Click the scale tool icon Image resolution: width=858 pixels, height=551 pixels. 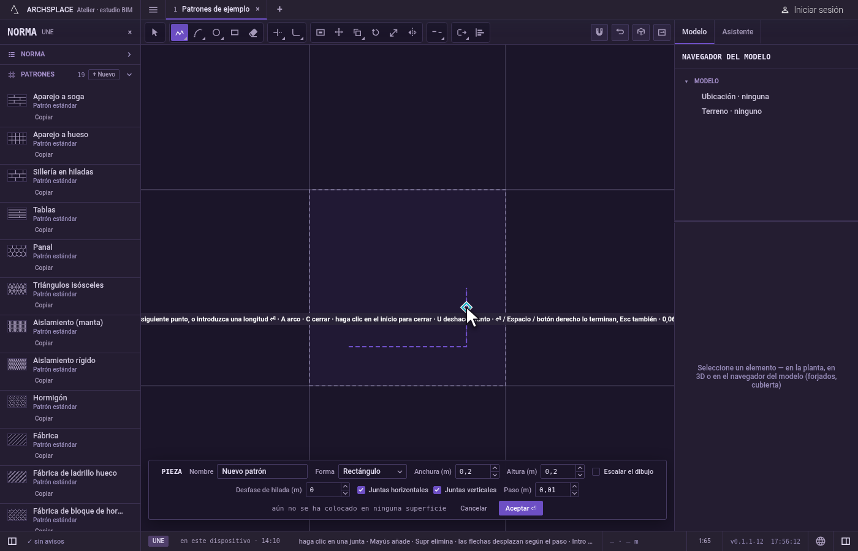tap(394, 32)
